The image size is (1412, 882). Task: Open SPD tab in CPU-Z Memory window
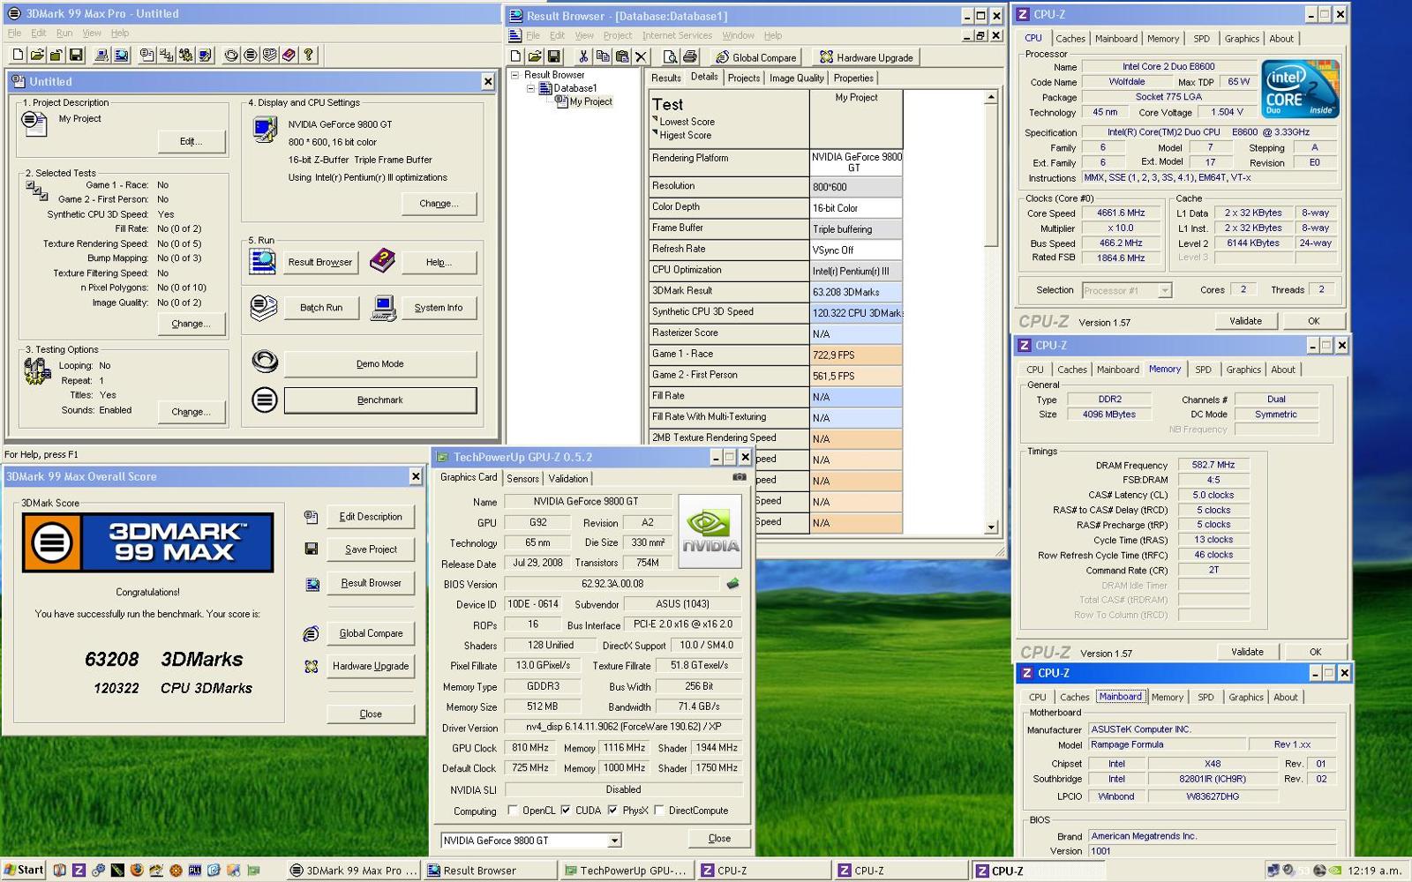click(x=1204, y=370)
